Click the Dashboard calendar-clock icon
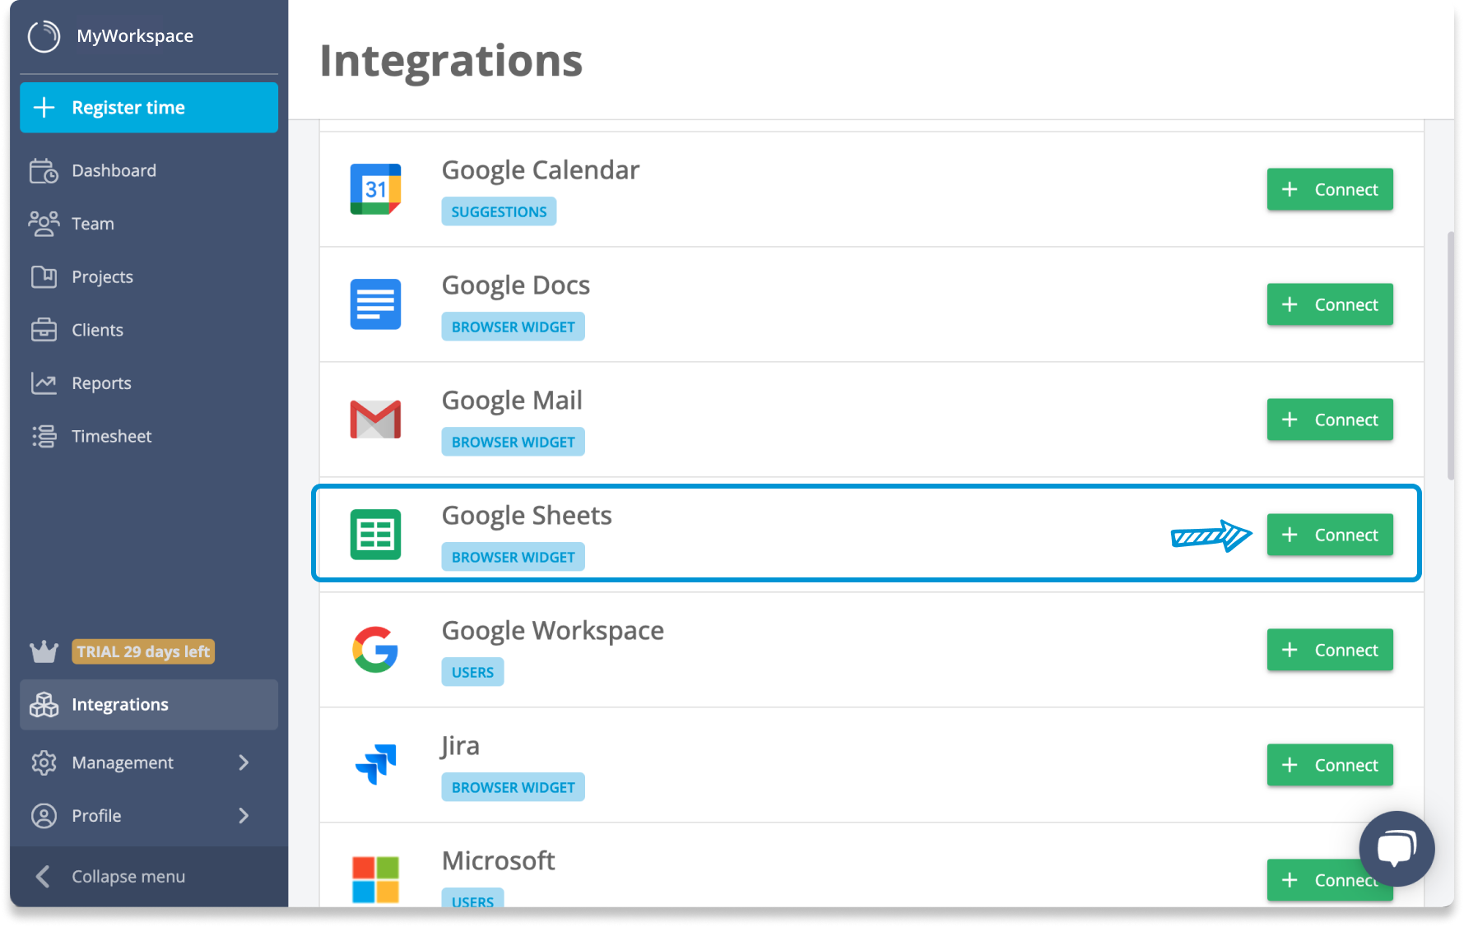 pos(44,170)
